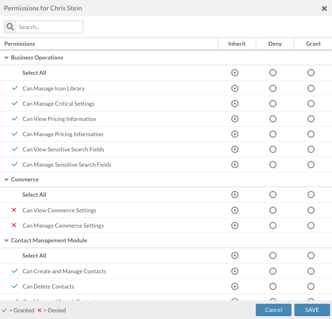
Task: Deny Can View Commerce Settings
Action: (x=273, y=210)
